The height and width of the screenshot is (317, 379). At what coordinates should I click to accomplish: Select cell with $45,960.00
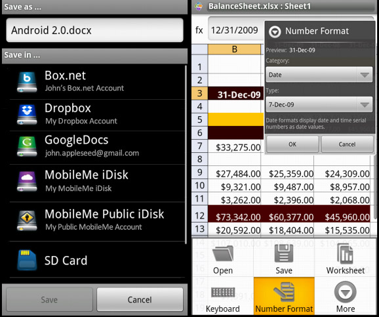[x=342, y=215]
